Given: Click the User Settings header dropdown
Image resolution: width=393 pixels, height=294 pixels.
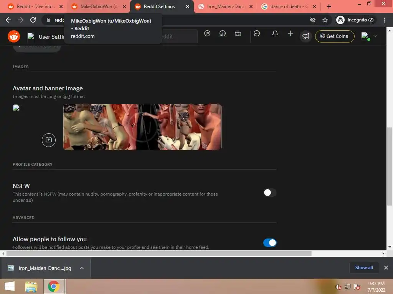Looking at the screenshot, I should (x=46, y=36).
